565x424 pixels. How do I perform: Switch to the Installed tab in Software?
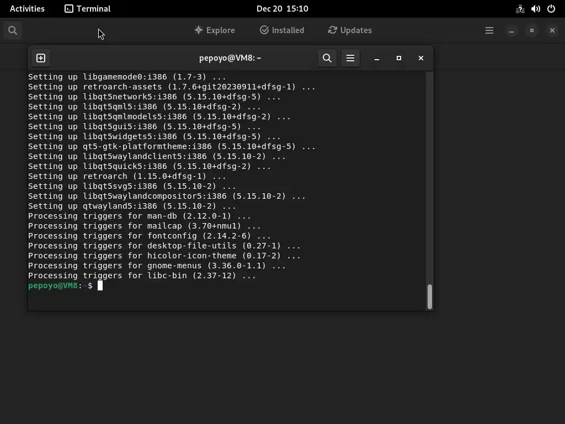(282, 30)
